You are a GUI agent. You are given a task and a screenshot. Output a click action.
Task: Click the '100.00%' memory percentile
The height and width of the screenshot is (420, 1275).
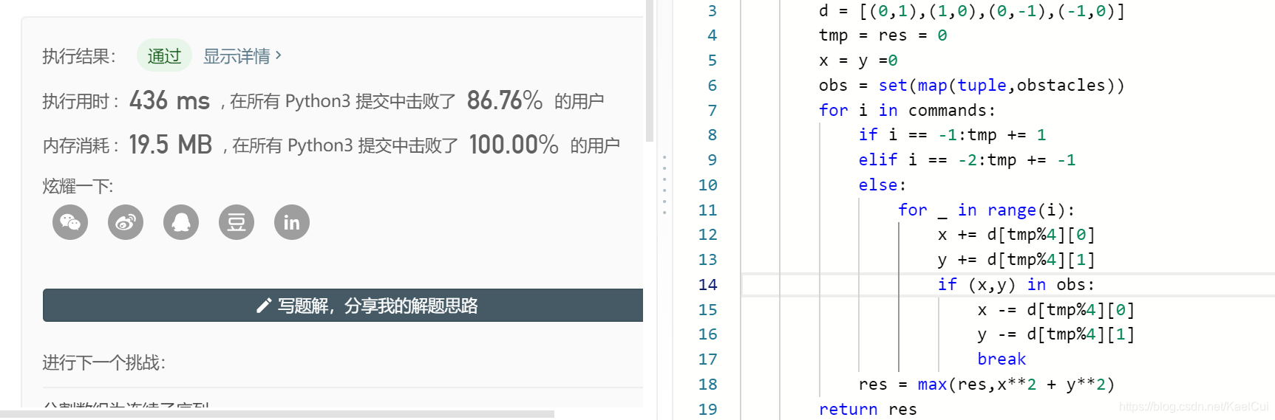click(x=514, y=145)
